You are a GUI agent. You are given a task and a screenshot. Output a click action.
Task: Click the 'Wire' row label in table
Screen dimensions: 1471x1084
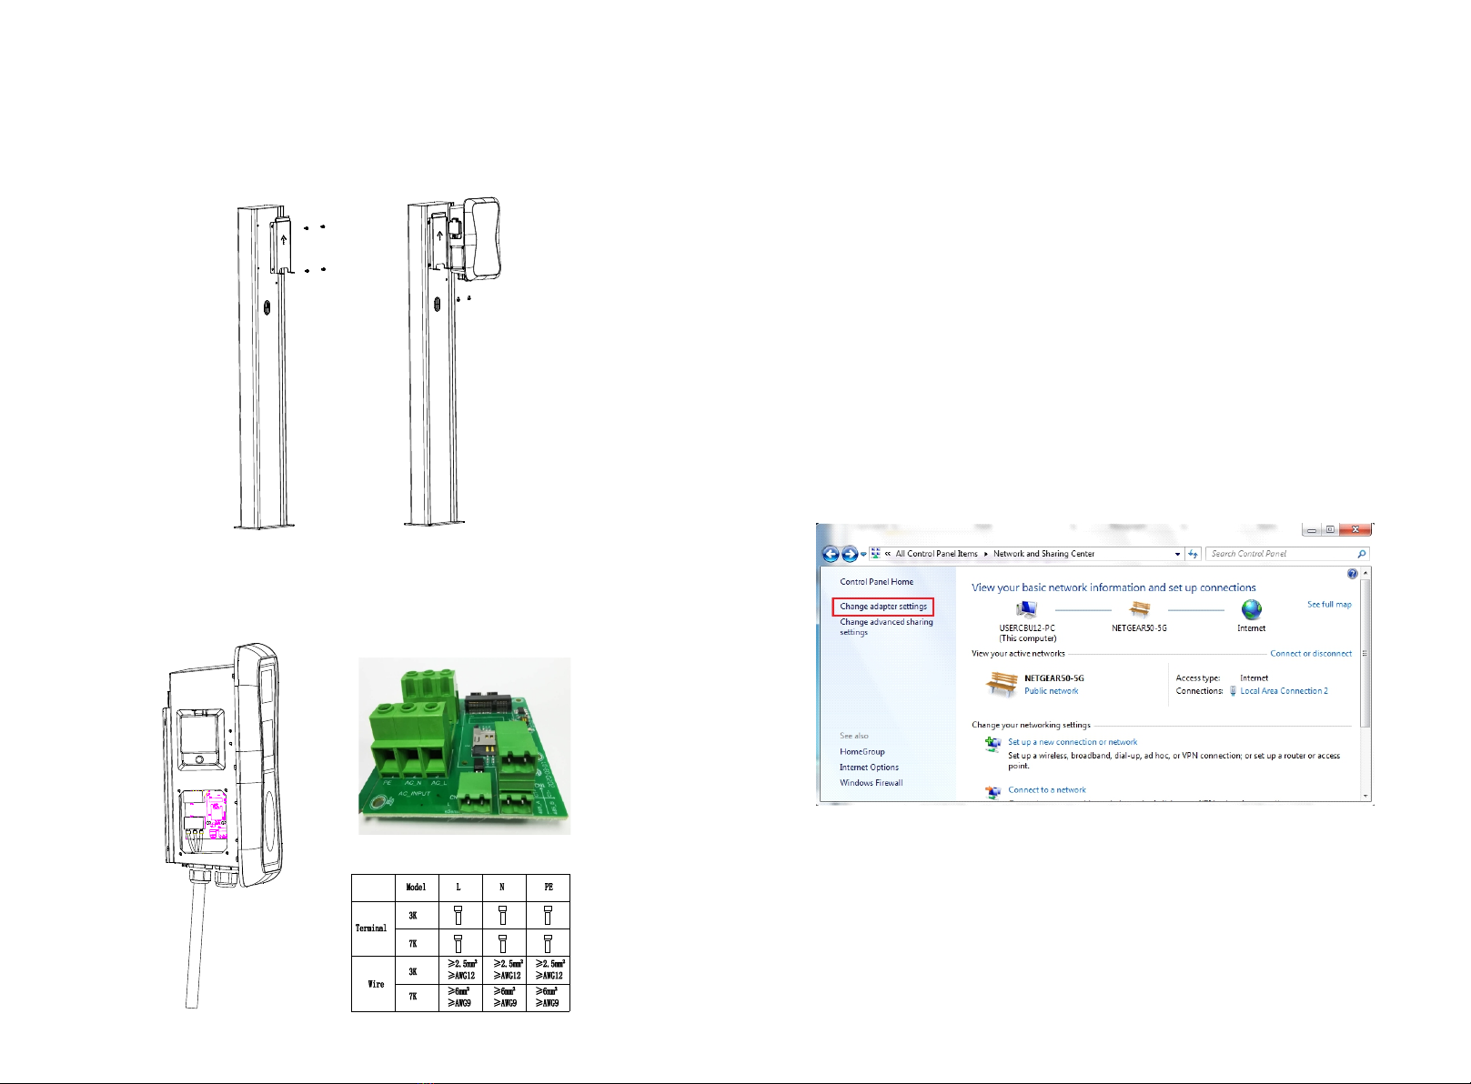tap(373, 984)
